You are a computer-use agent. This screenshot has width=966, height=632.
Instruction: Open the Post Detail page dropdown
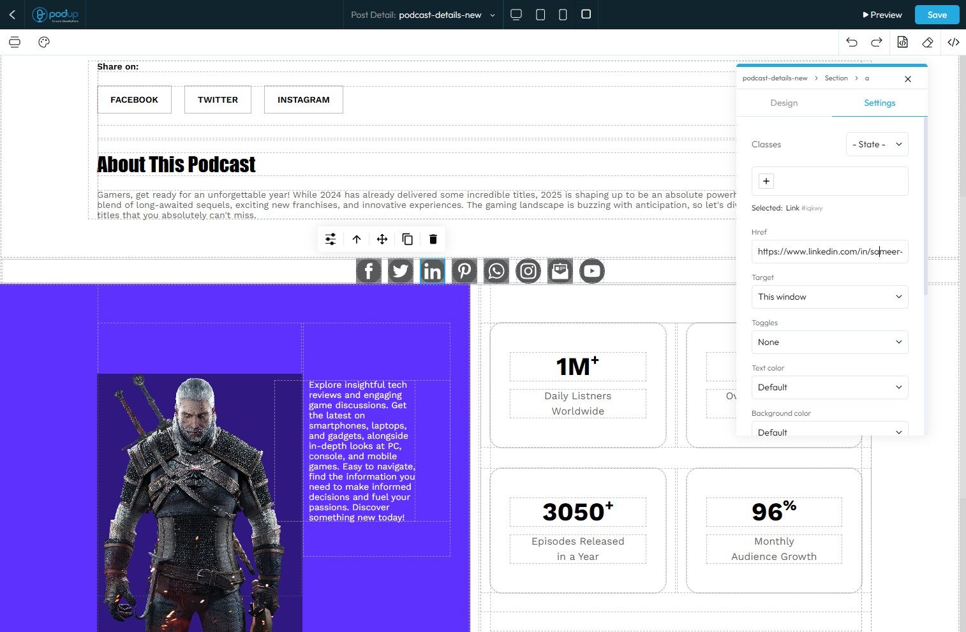pyautogui.click(x=423, y=15)
